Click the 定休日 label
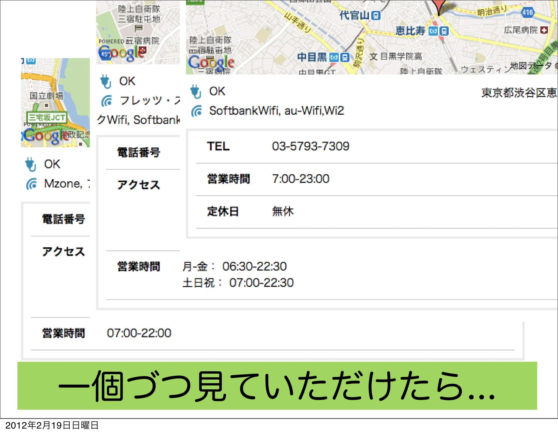The width and height of the screenshot is (558, 434). 223,211
